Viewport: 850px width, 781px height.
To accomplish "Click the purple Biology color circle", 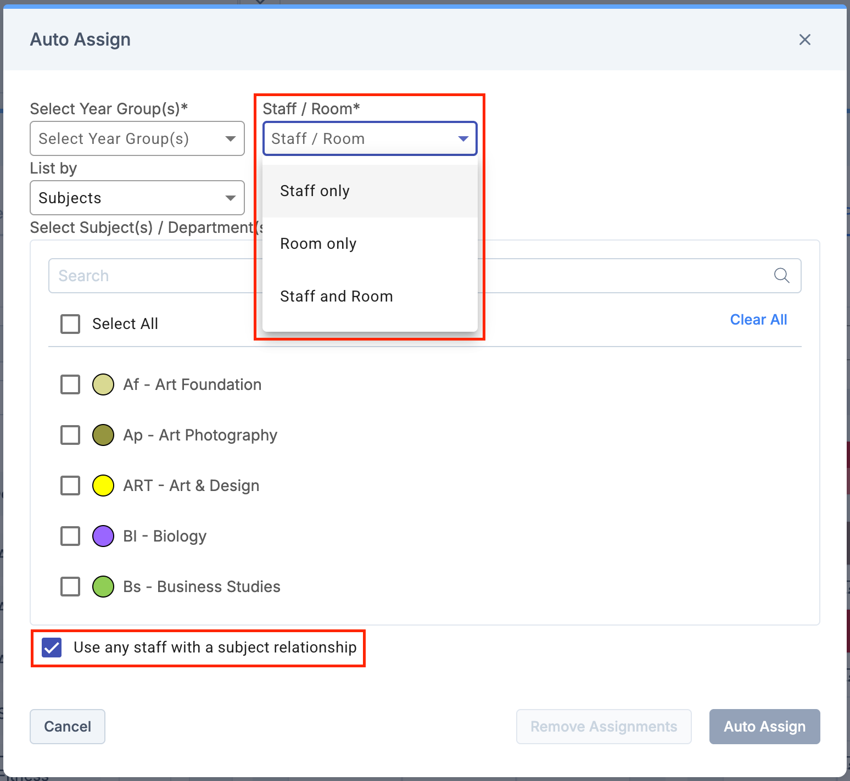I will point(103,536).
